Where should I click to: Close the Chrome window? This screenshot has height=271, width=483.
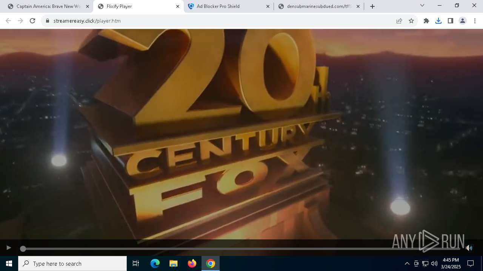pyautogui.click(x=474, y=6)
